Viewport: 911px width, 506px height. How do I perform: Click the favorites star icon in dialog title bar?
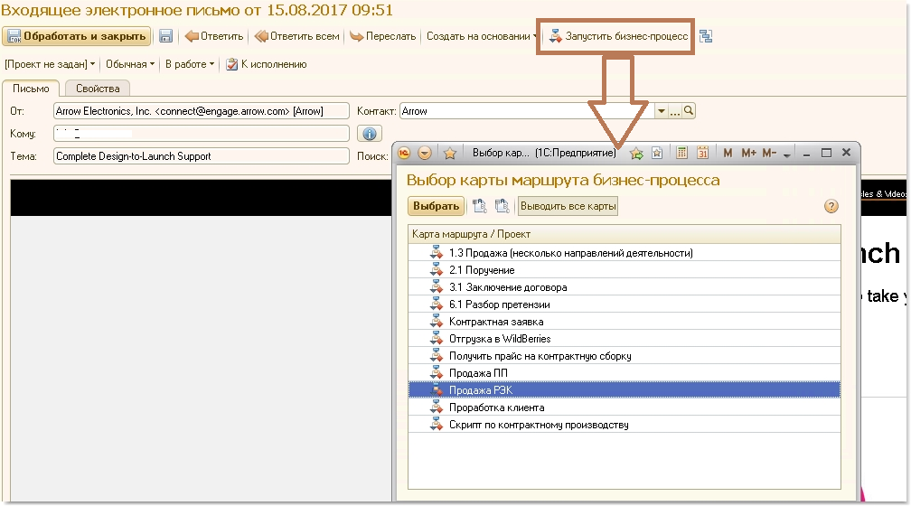[449, 154]
